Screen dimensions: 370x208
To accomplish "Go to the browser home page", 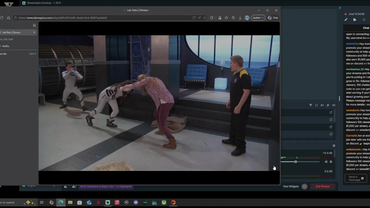I will click(9, 18).
